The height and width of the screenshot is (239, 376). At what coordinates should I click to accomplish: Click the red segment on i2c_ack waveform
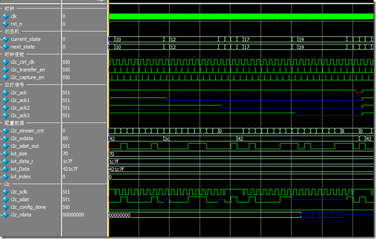pos(359,92)
